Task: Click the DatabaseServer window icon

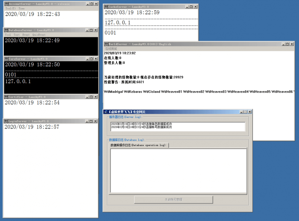Action: 6,30
